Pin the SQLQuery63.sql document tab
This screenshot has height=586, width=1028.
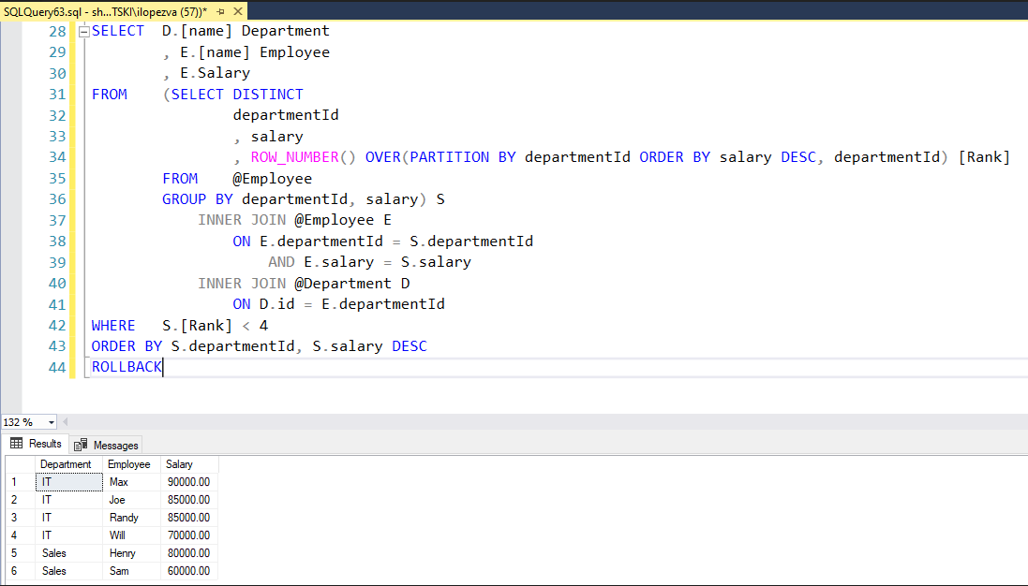(x=221, y=12)
